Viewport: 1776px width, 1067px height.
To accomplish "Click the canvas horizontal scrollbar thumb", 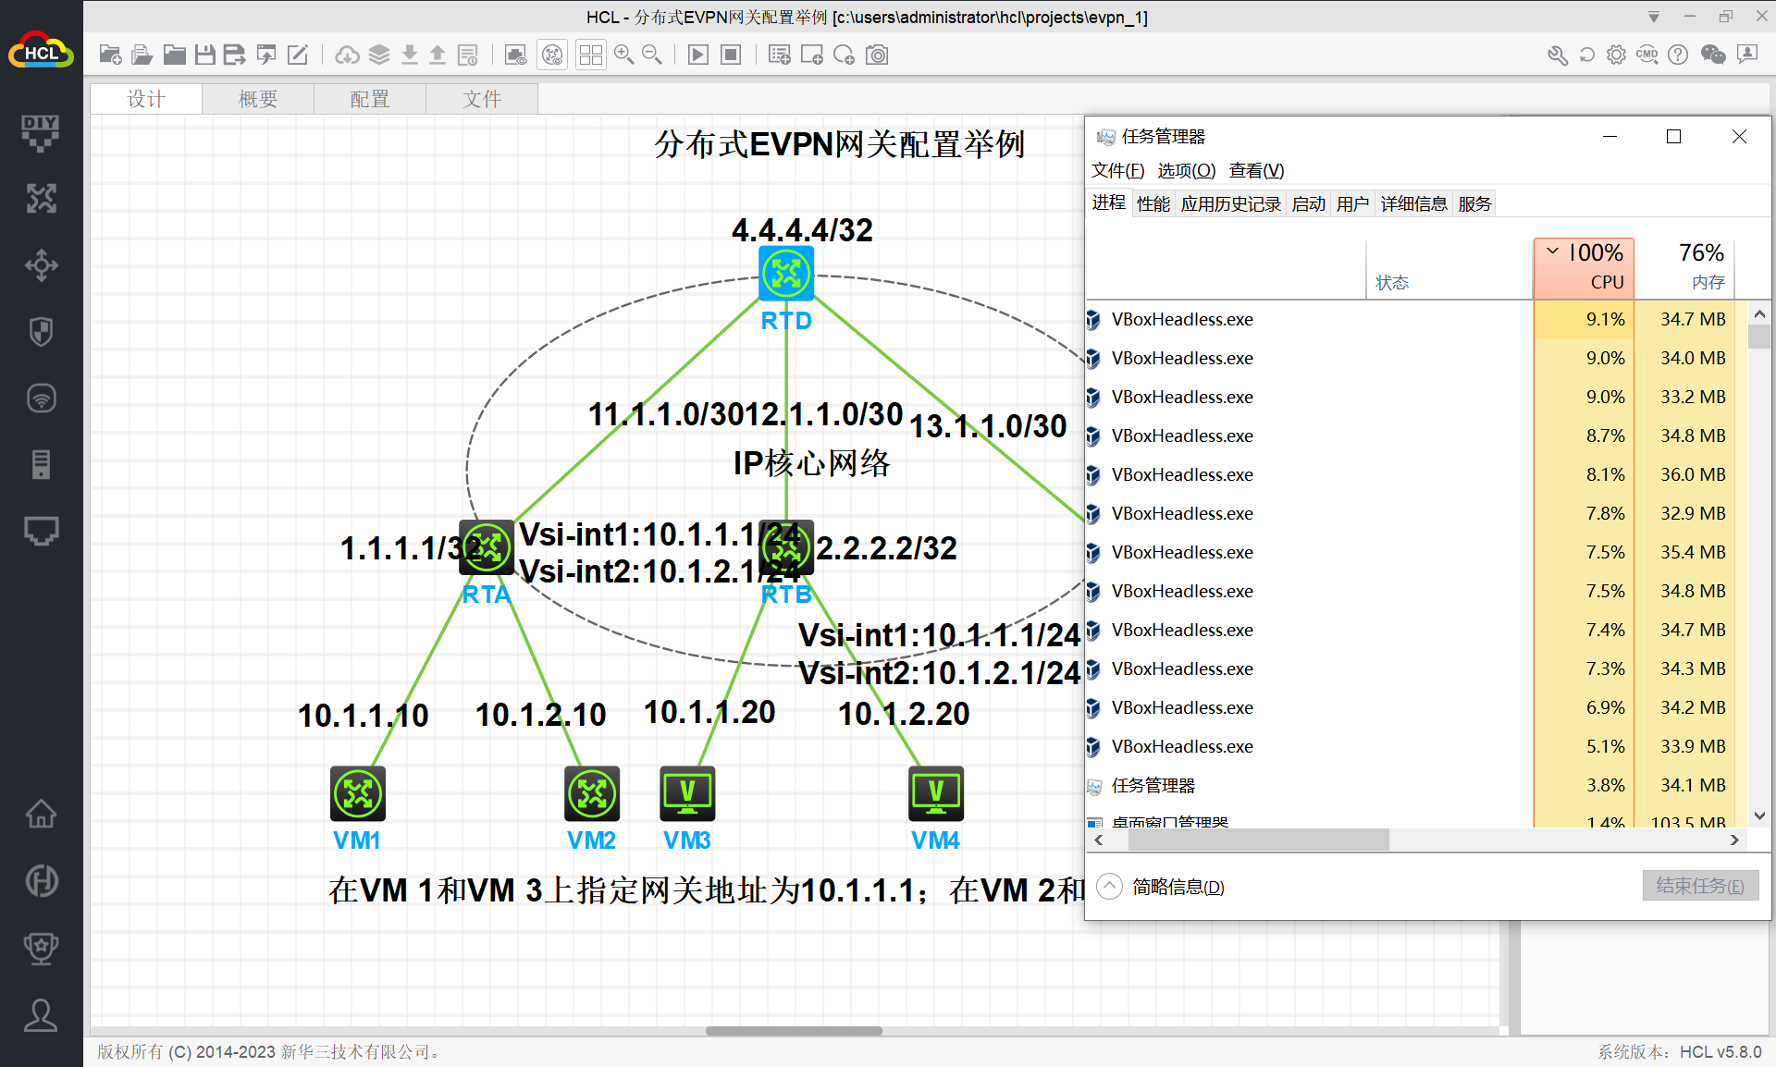I will (x=794, y=1030).
